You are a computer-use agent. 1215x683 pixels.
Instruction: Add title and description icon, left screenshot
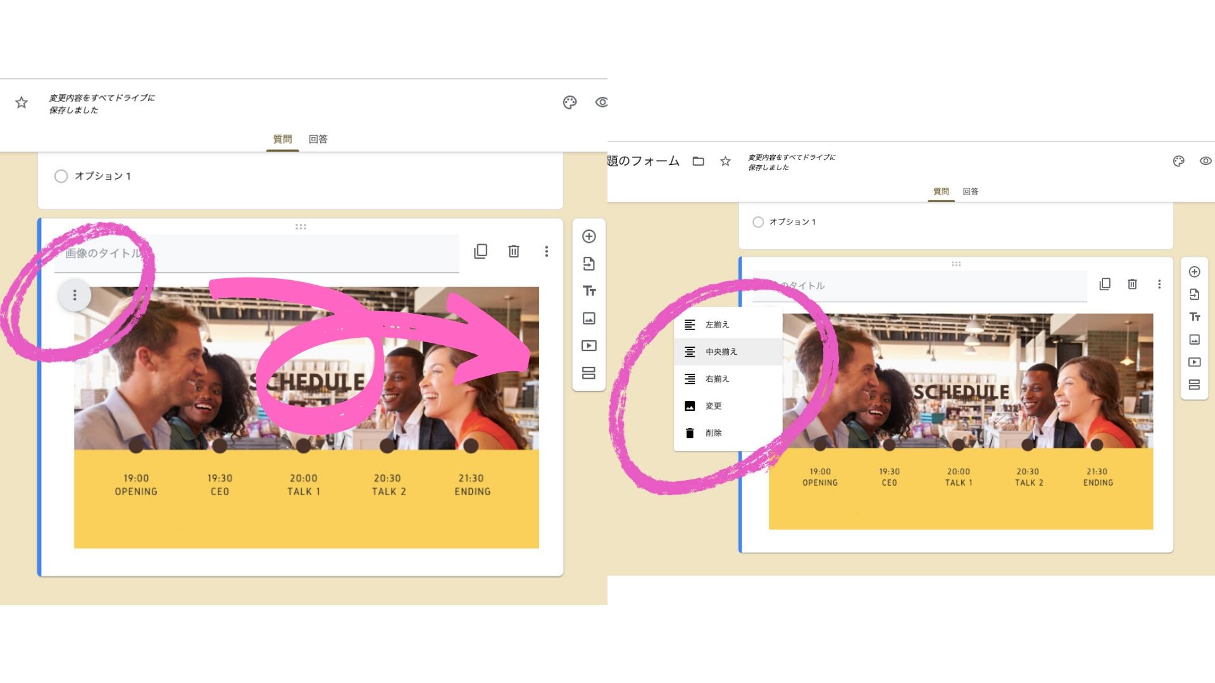[x=589, y=291]
